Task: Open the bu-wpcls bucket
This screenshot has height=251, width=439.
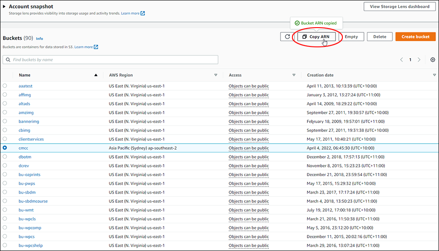Action: tap(27, 219)
